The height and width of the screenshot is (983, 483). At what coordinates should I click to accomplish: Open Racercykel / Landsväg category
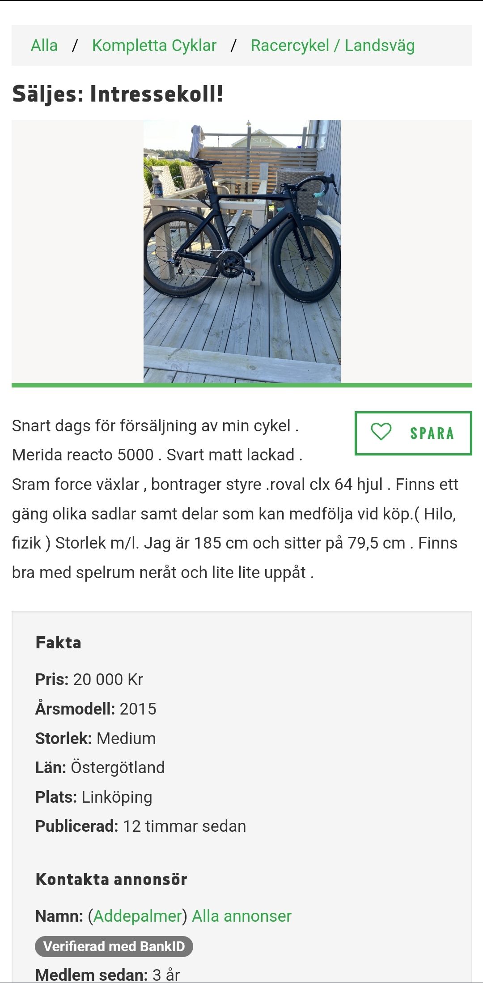pyautogui.click(x=333, y=46)
